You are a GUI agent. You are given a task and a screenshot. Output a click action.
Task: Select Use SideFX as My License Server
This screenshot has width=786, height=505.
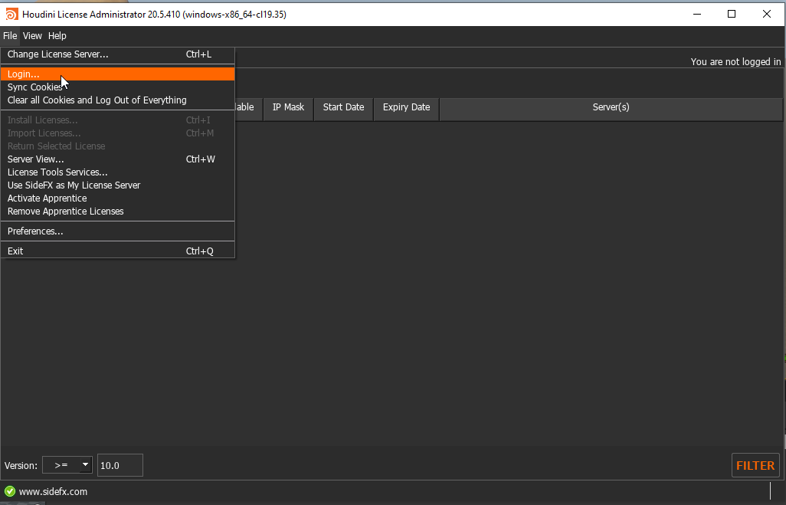[118, 185]
